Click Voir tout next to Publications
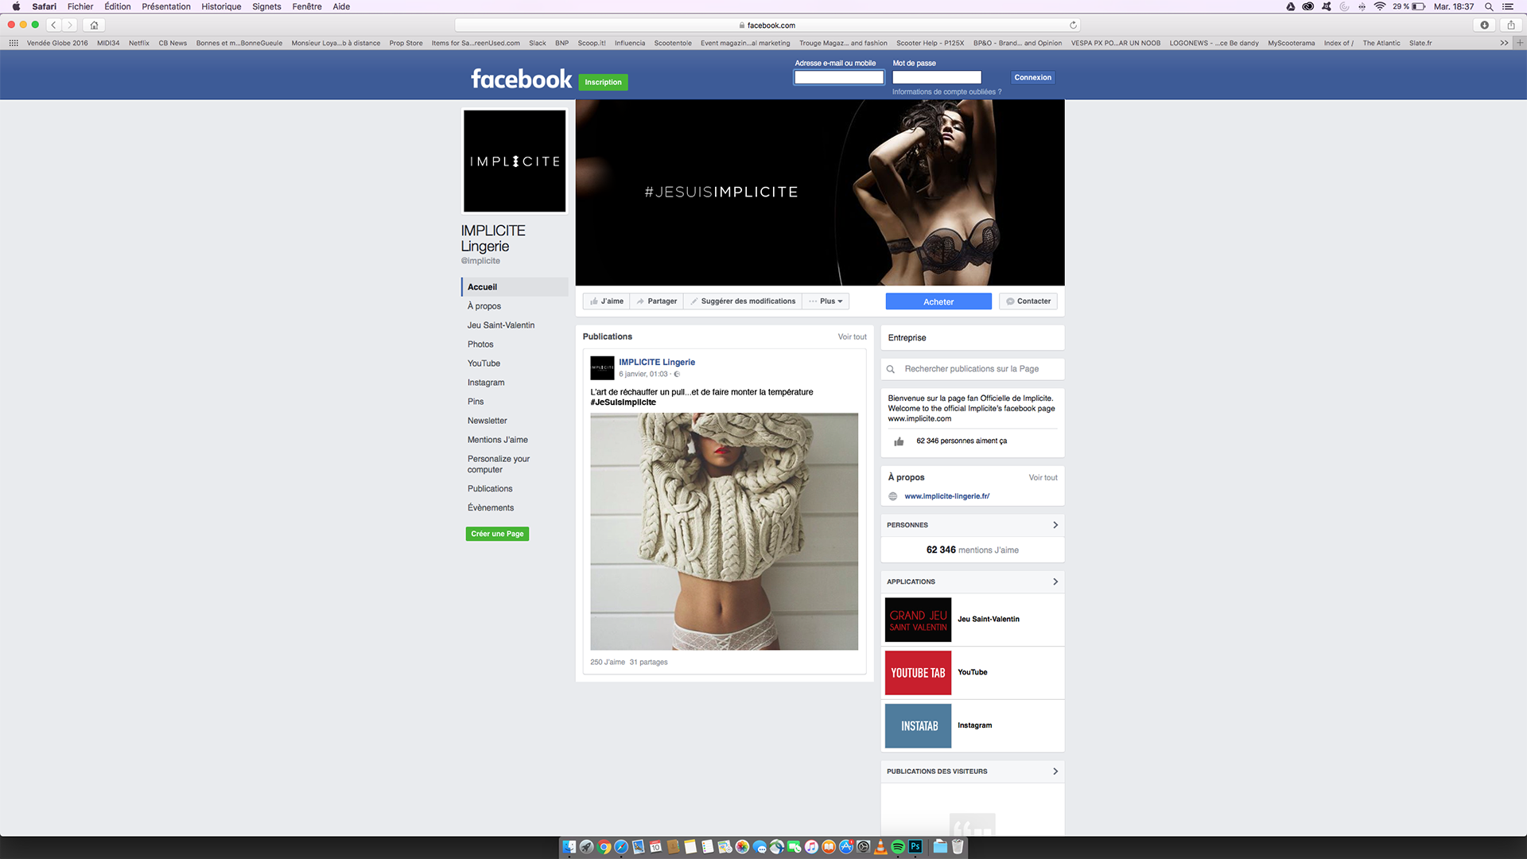The height and width of the screenshot is (859, 1527). tap(852, 337)
